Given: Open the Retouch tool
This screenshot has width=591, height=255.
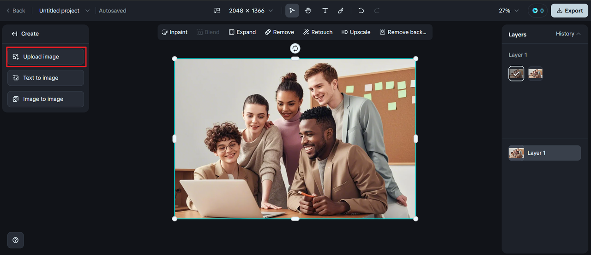Looking at the screenshot, I should (x=318, y=32).
